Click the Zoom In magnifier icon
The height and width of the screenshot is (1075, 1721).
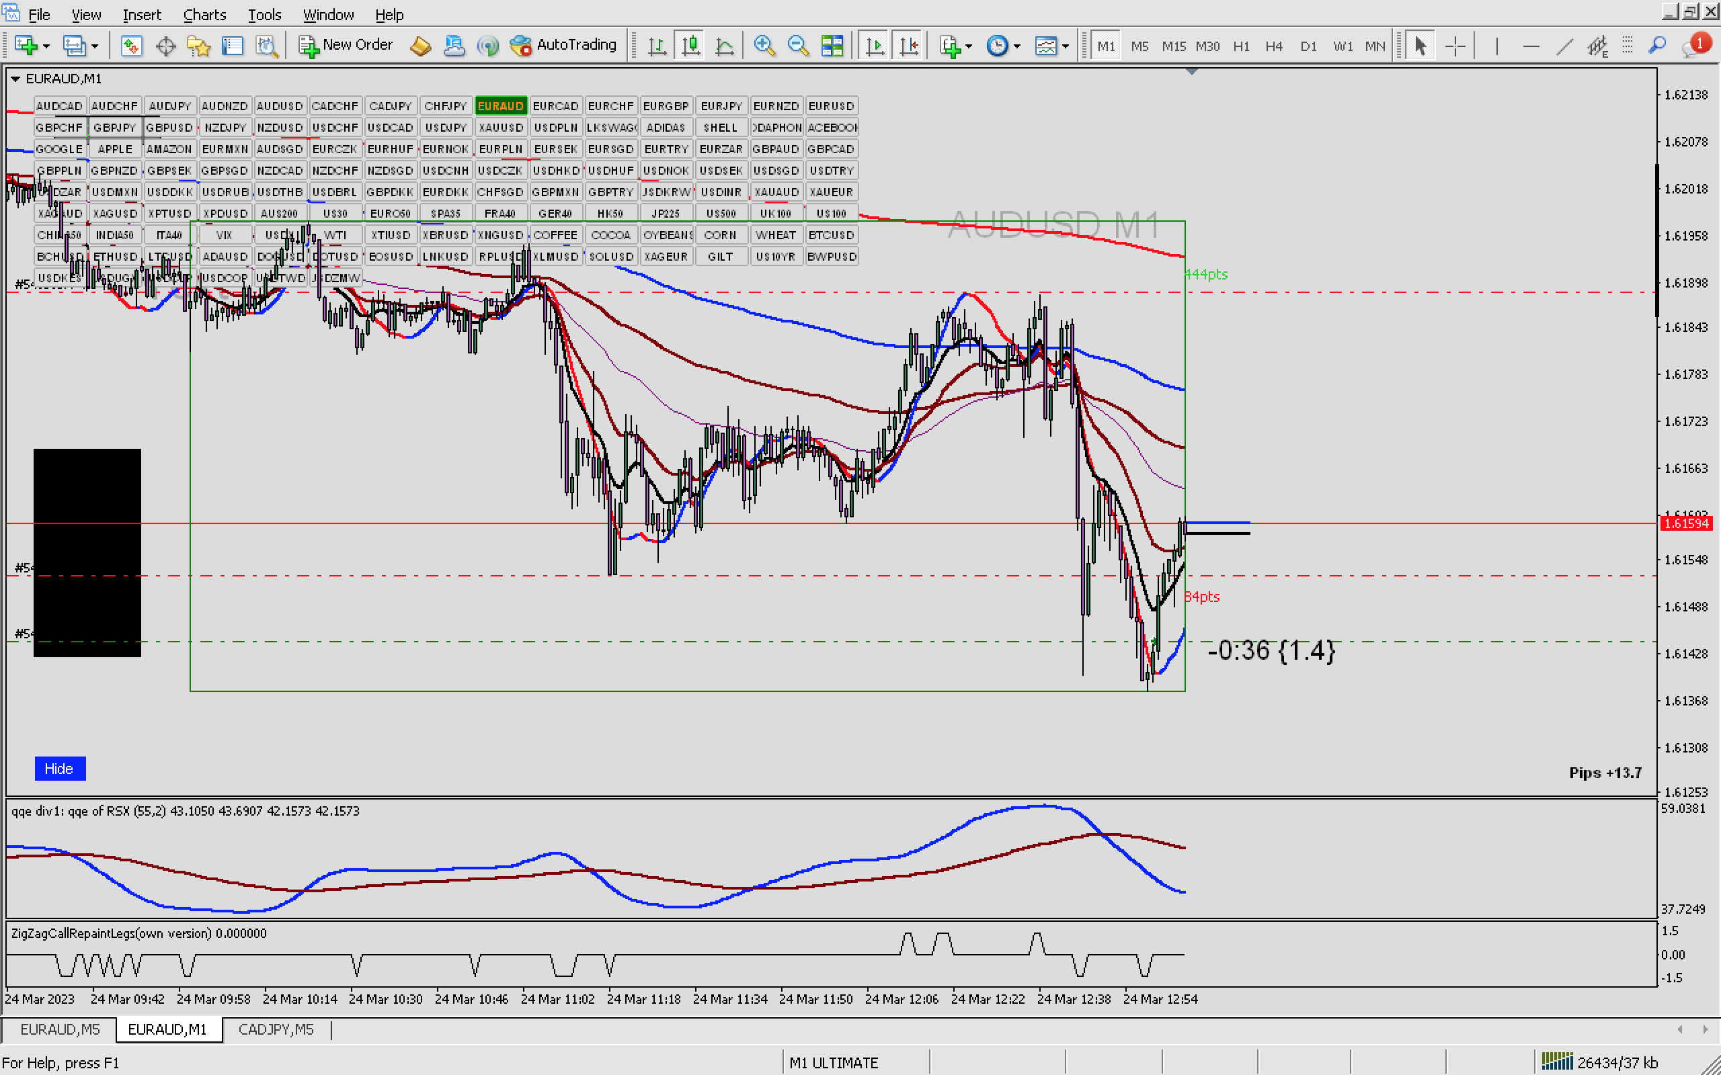tap(764, 46)
